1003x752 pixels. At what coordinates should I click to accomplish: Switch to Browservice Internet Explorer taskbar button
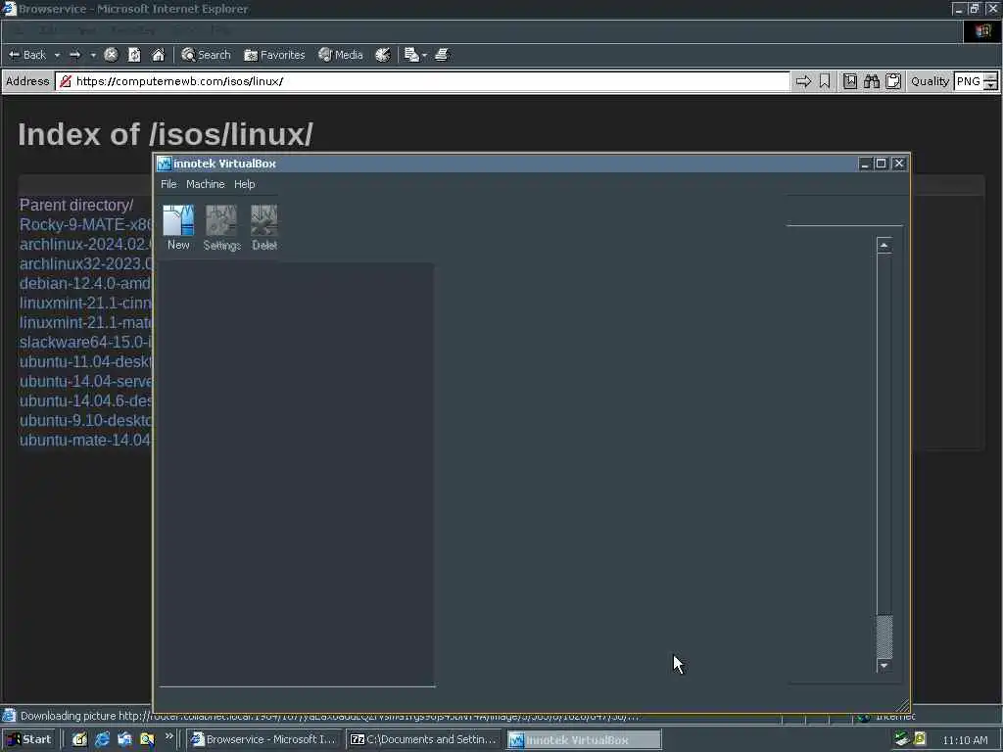[264, 740]
